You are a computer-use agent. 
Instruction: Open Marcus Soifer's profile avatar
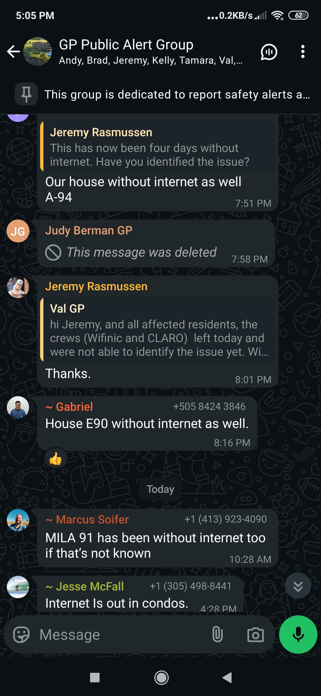point(18,520)
